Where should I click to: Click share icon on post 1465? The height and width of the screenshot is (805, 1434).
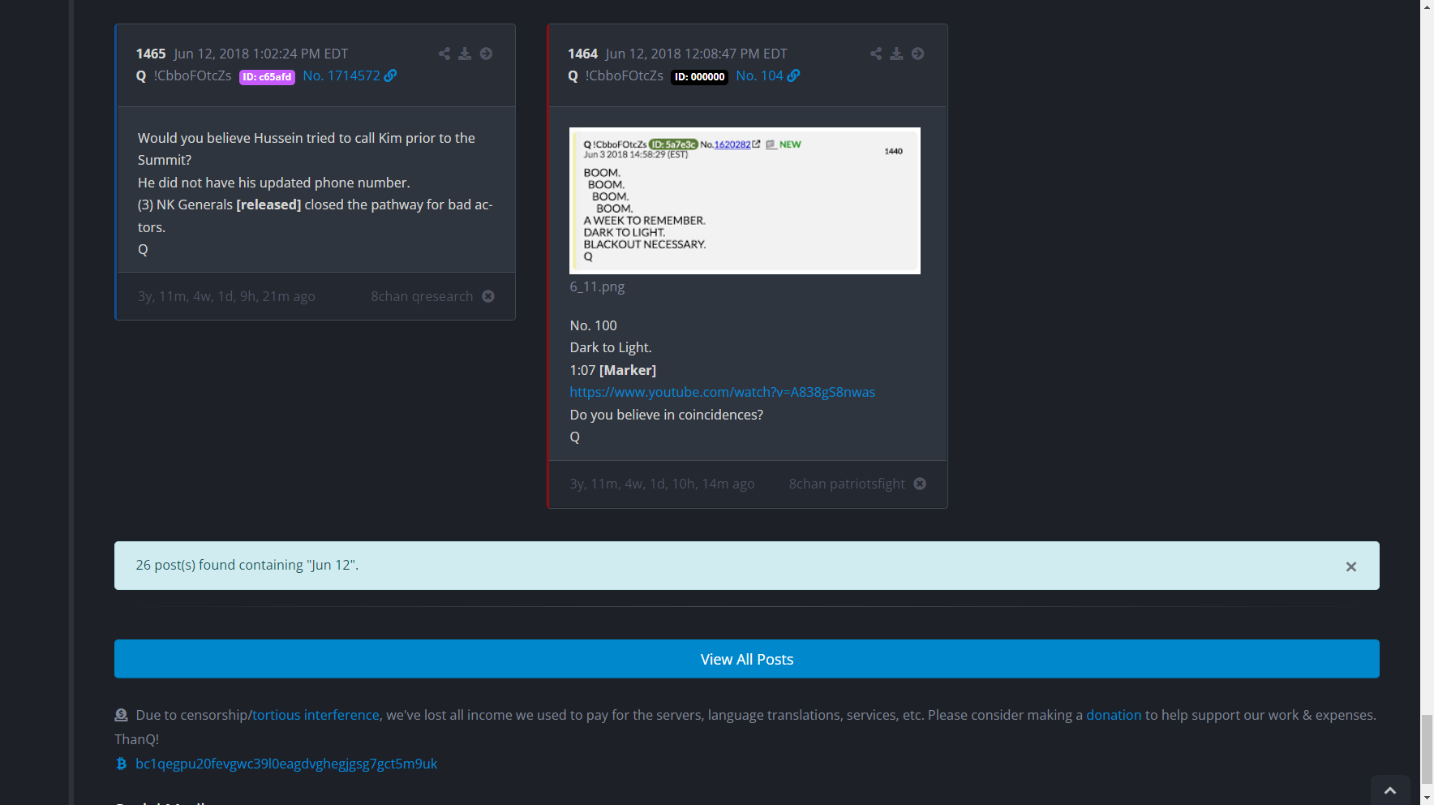click(444, 54)
